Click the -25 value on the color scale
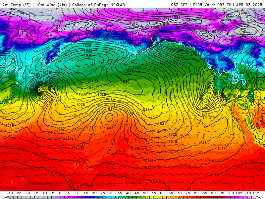Viewport: 265px width, 199px height. point(18,193)
